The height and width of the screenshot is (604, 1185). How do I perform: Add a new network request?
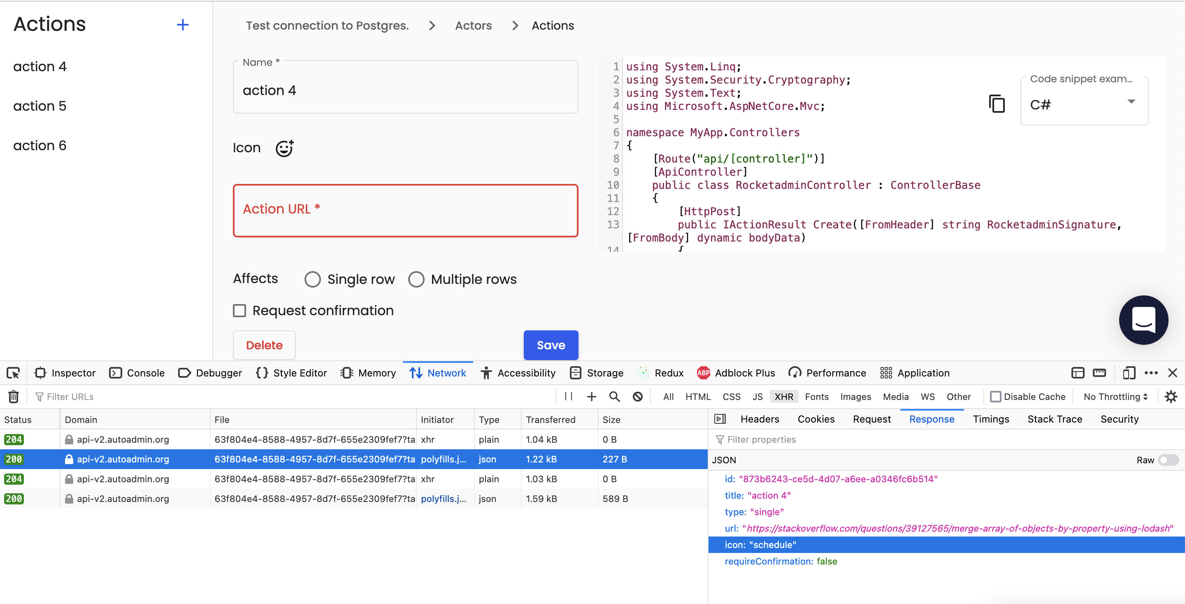tap(592, 397)
